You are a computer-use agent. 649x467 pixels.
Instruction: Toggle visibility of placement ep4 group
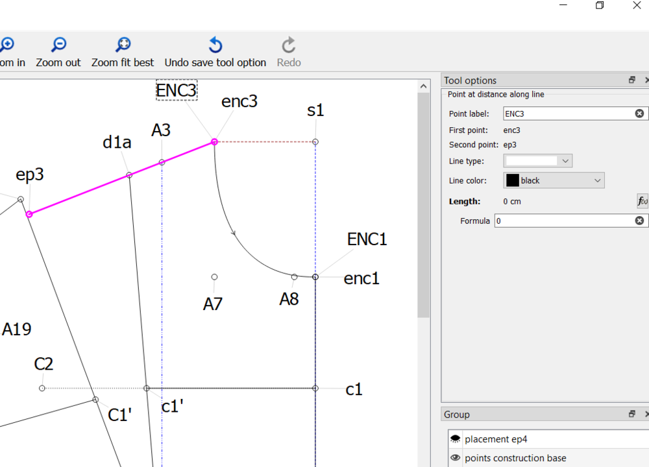456,438
